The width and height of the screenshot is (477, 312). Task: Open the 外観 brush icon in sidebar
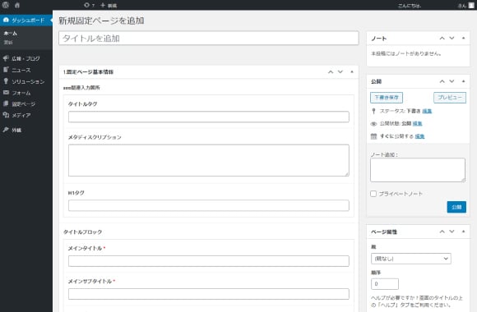click(x=6, y=130)
